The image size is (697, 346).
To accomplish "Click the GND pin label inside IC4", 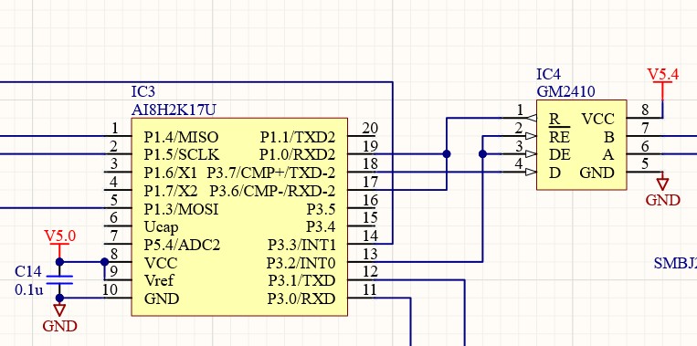I will [x=597, y=173].
